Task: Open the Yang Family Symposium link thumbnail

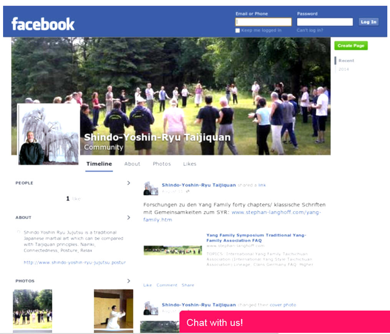Action: 173,251
